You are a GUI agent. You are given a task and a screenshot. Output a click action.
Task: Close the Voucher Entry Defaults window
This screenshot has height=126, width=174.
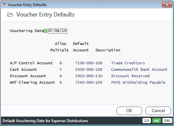[167, 5]
